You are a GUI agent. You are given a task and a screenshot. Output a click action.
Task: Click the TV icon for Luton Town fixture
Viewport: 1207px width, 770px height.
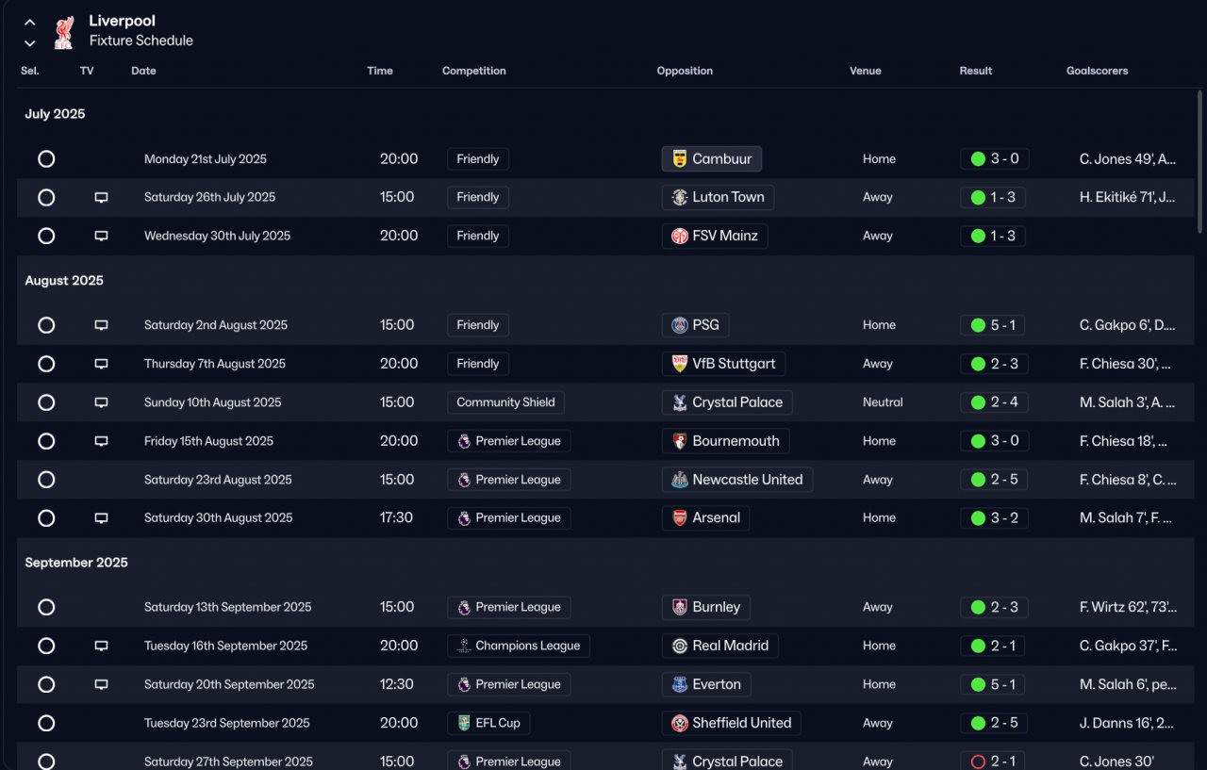(x=101, y=198)
